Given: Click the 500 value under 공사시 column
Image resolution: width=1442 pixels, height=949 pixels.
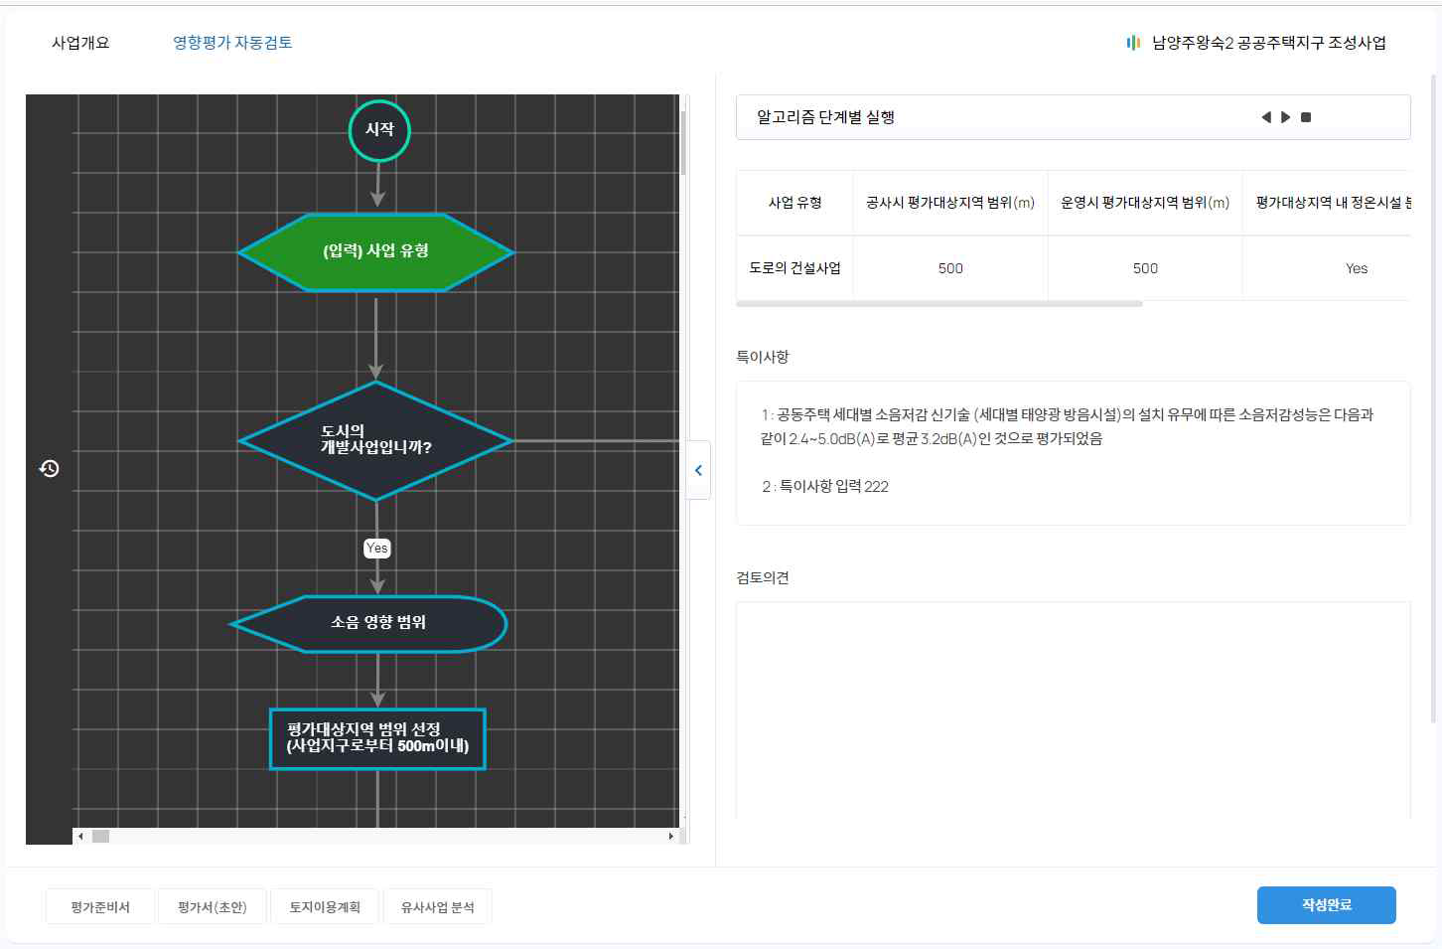Looking at the screenshot, I should (950, 268).
